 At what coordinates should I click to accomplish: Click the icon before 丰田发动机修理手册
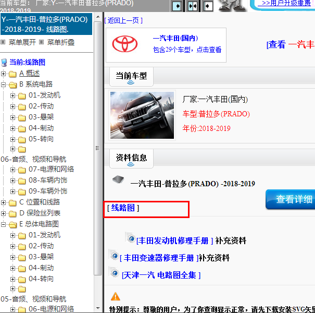tap(131, 237)
